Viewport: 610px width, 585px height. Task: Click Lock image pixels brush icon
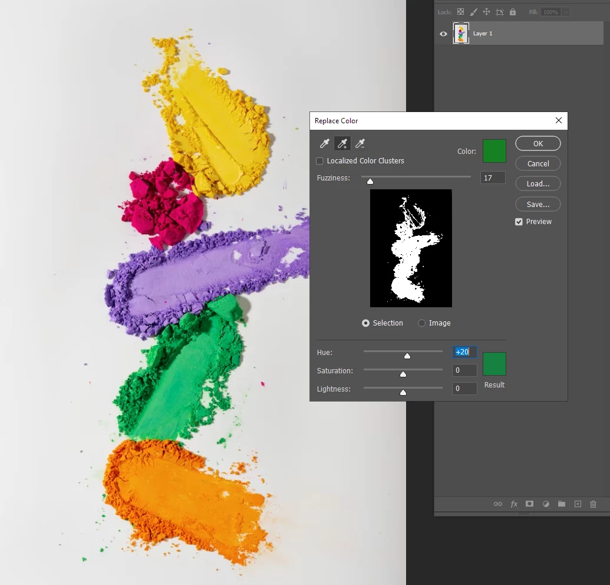pyautogui.click(x=473, y=12)
